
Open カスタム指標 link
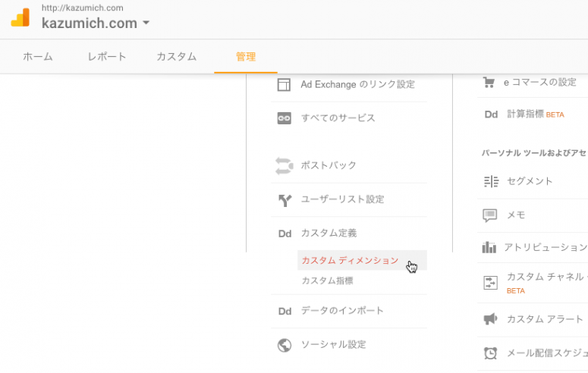tap(327, 281)
